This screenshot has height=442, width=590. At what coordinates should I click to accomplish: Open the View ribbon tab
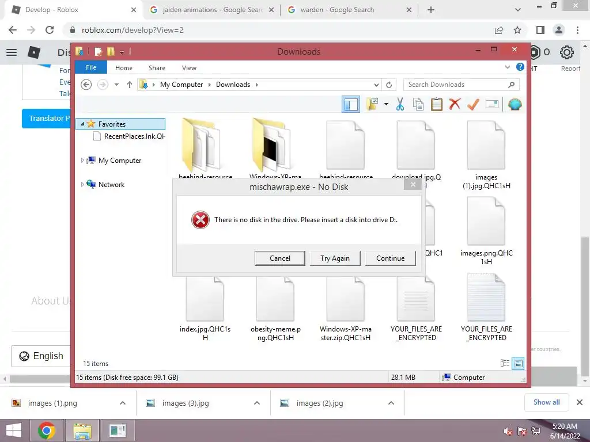pyautogui.click(x=189, y=68)
